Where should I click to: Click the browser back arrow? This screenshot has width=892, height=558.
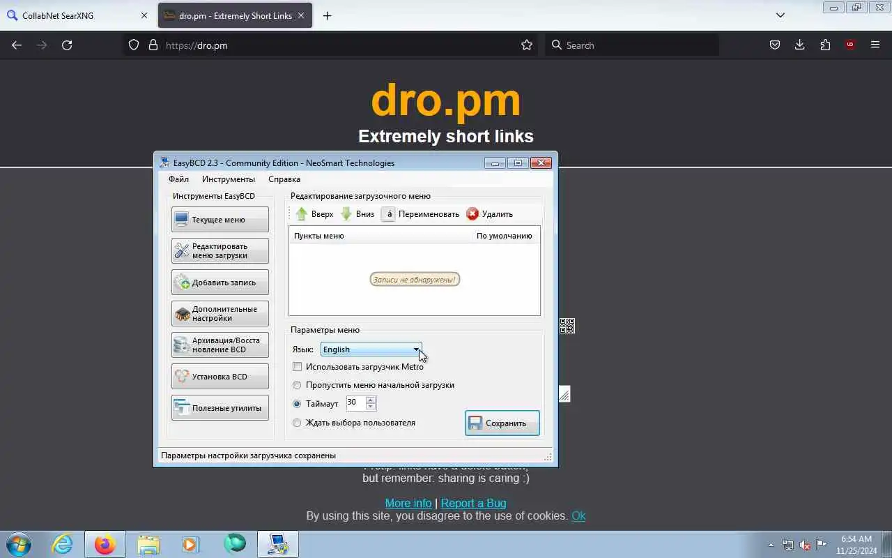(17, 45)
